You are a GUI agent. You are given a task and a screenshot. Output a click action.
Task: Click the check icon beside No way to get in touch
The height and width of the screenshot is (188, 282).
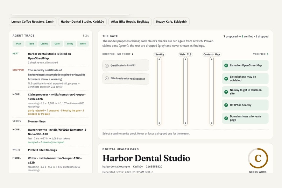[x=226, y=92]
